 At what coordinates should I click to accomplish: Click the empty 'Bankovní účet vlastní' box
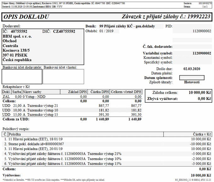pyautogui.click(x=64, y=77)
